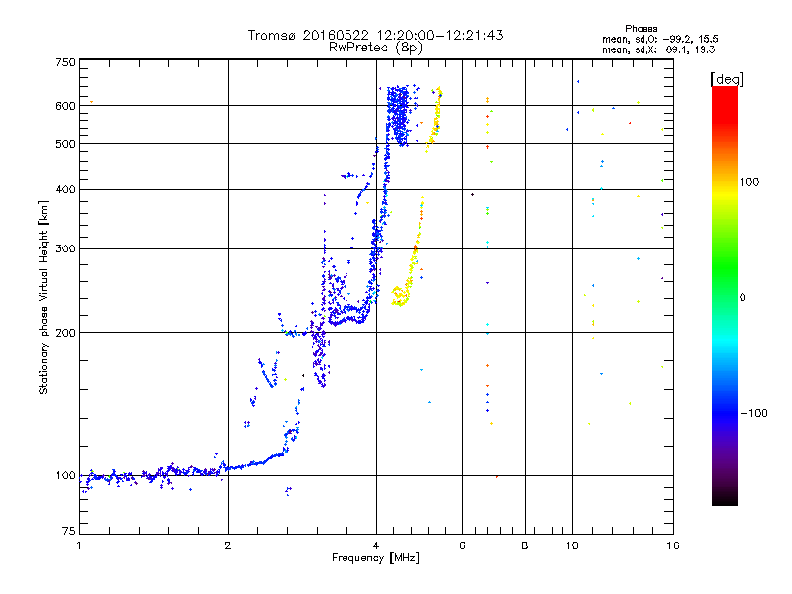This screenshot has height=594, width=792.
Task: Click the x-axis tick label '6'
Action: 462,545
